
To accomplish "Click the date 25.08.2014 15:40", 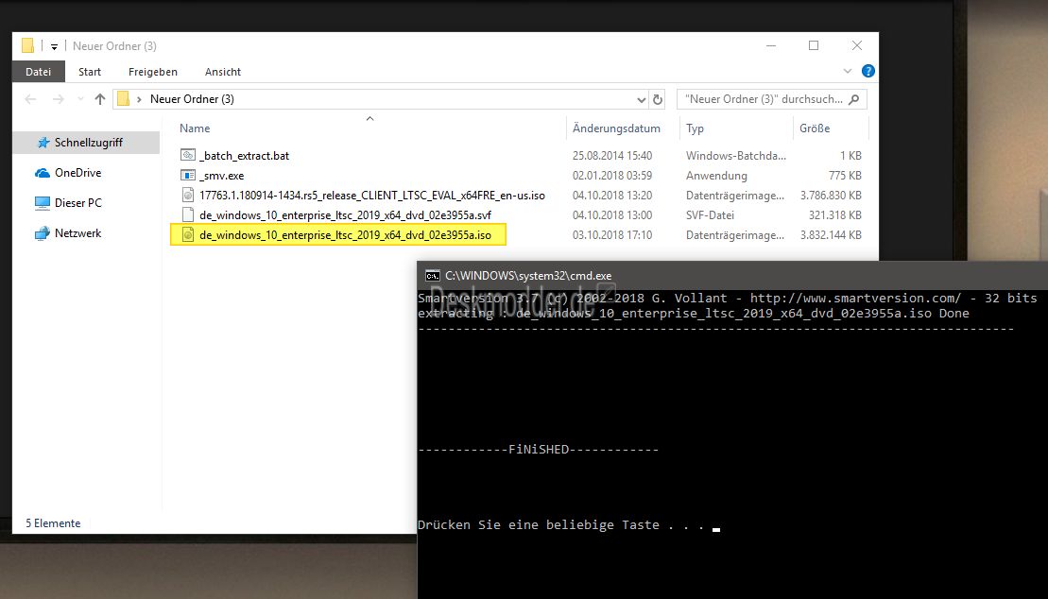I will pos(612,155).
